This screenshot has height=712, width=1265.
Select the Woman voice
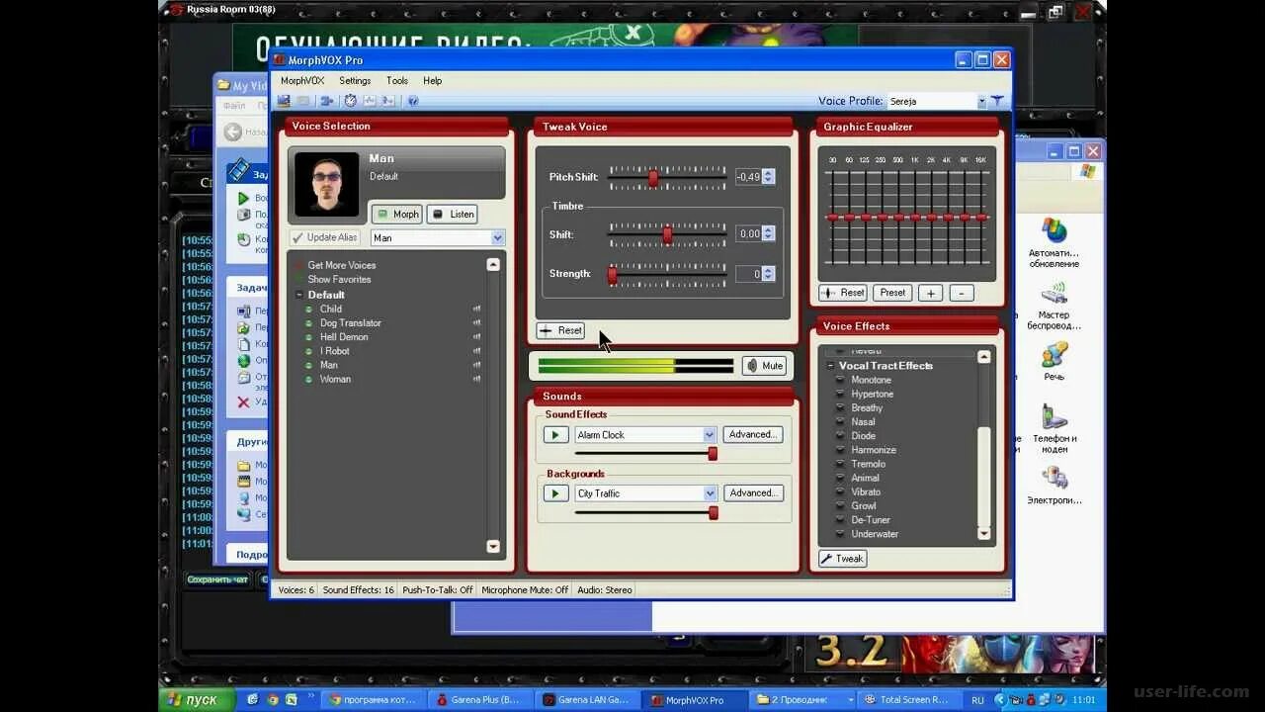coord(335,379)
